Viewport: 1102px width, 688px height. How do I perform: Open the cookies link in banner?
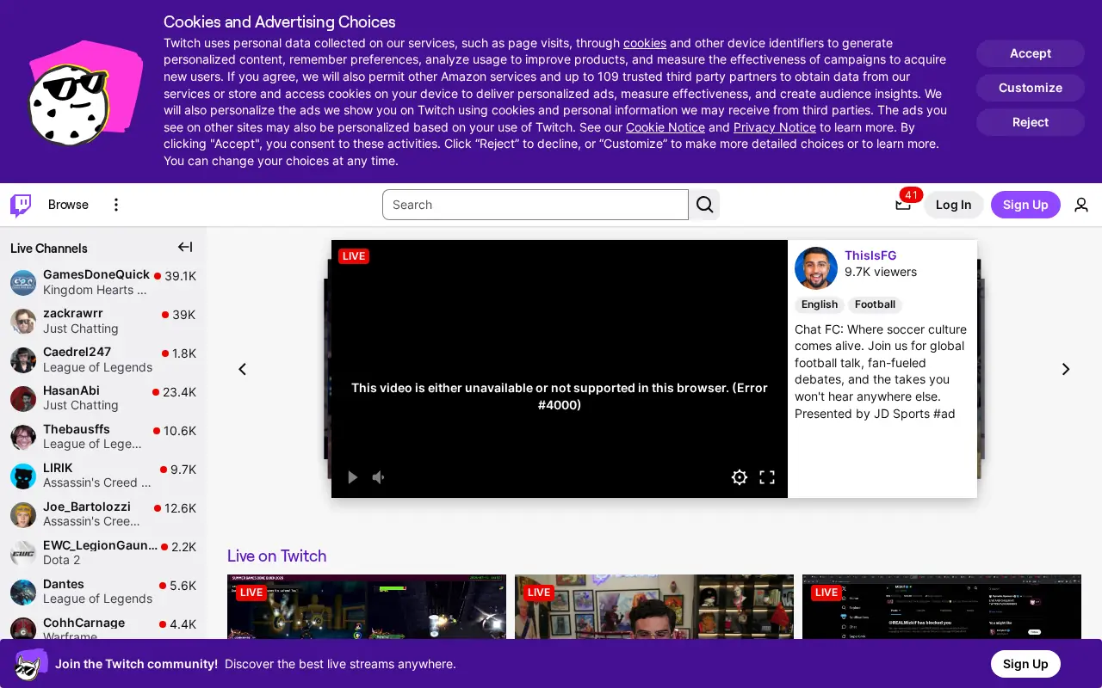645,43
